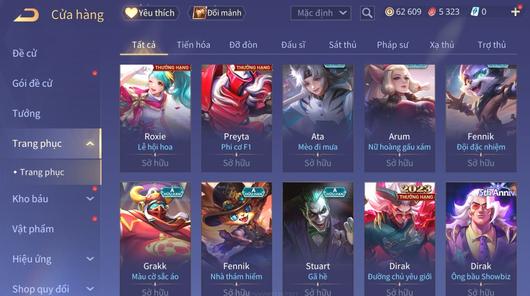Click the heart Yêu thích favorites icon
Image resolution: width=530 pixels, height=296 pixels.
click(131, 13)
